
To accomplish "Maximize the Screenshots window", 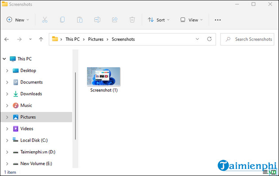I will (253, 4).
